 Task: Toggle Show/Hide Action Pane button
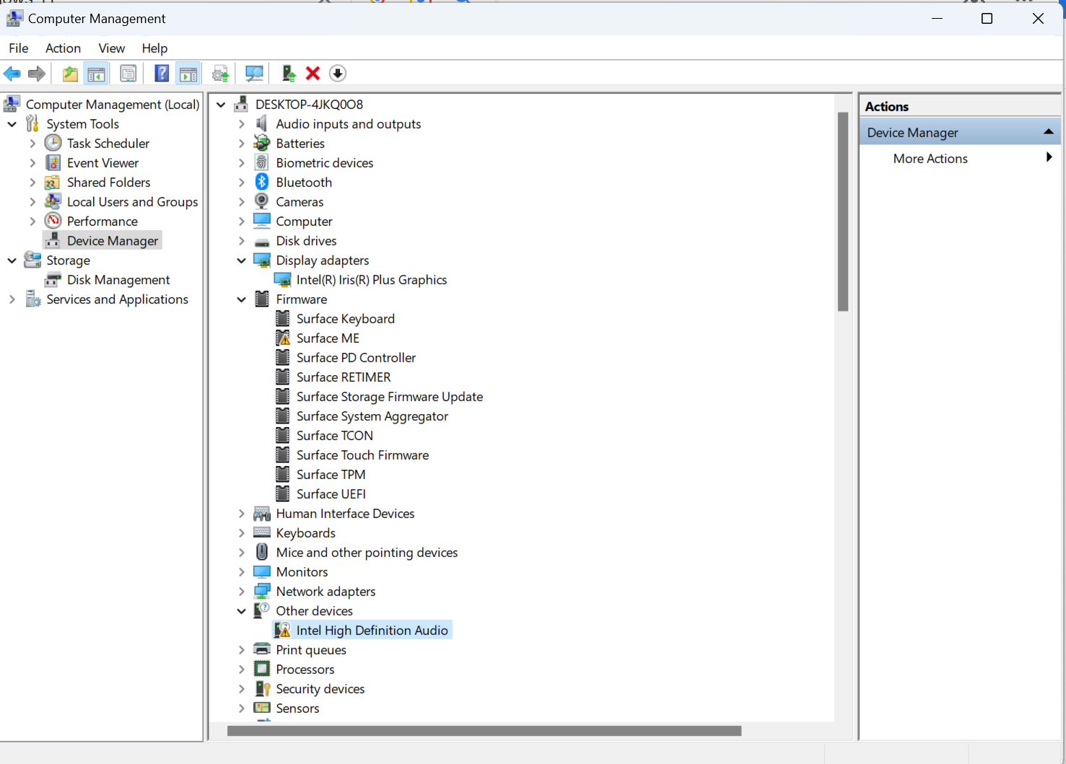tap(188, 74)
